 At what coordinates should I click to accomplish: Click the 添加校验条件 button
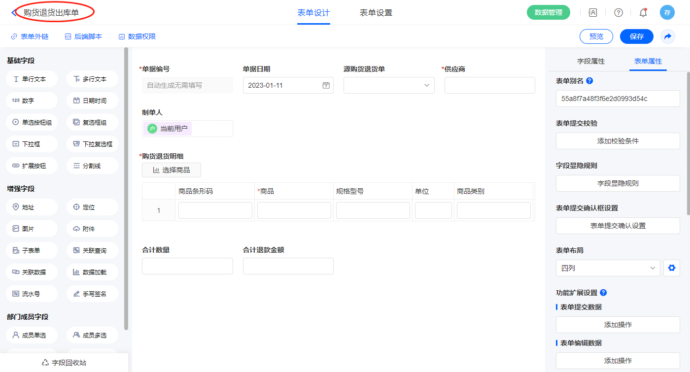pyautogui.click(x=618, y=141)
